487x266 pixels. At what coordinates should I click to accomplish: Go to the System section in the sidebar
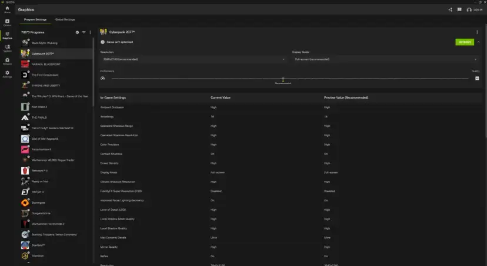point(7,48)
